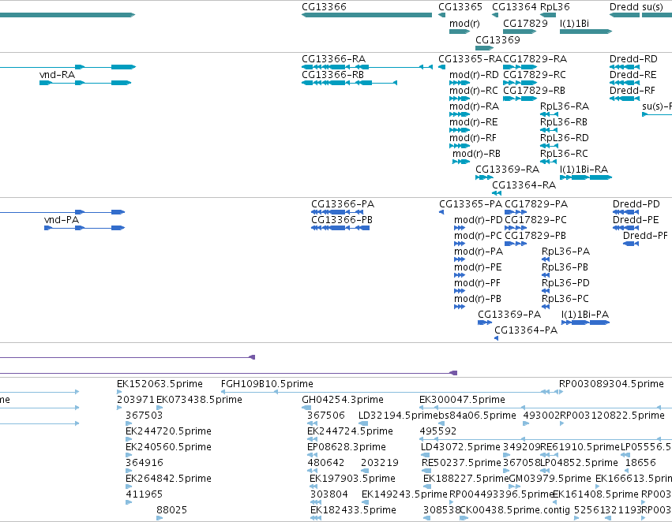The width and height of the screenshot is (672, 522).
Task: Select the vnd-PA protein label
Action: pyautogui.click(x=62, y=220)
